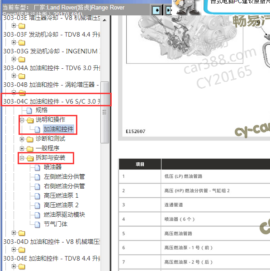Select 303-03G 发动机冷却 INGENIUM section
Image resolution: width=270 pixels, height=271 pixels.
(52, 51)
